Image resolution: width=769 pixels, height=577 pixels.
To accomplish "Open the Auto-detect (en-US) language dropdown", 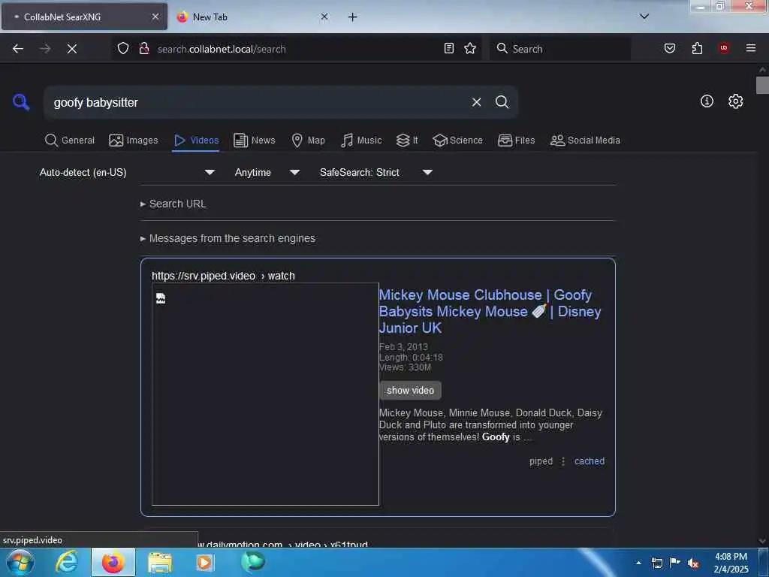I will [x=127, y=172].
